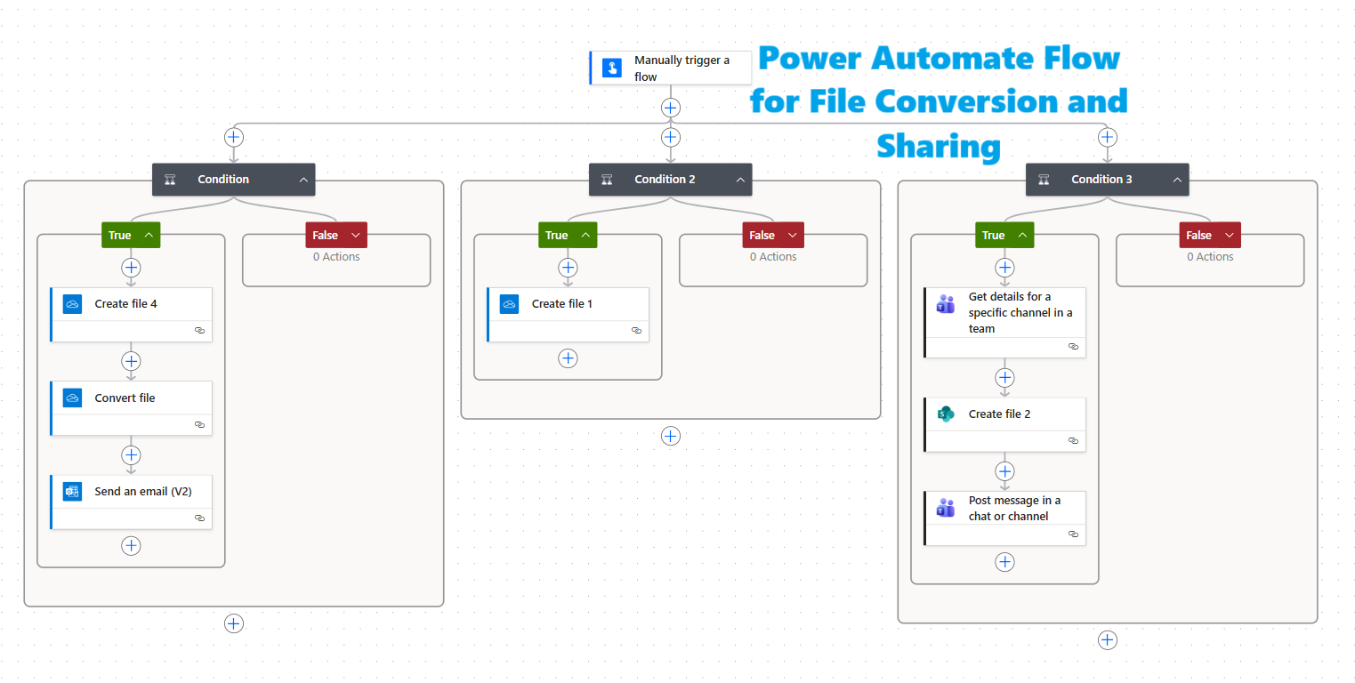Add action below Post message in a chat
Viewport: 1355px width, 683px height.
pyautogui.click(x=1004, y=562)
